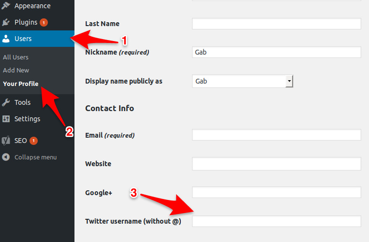Open the Your Profile submenu item

tap(21, 84)
